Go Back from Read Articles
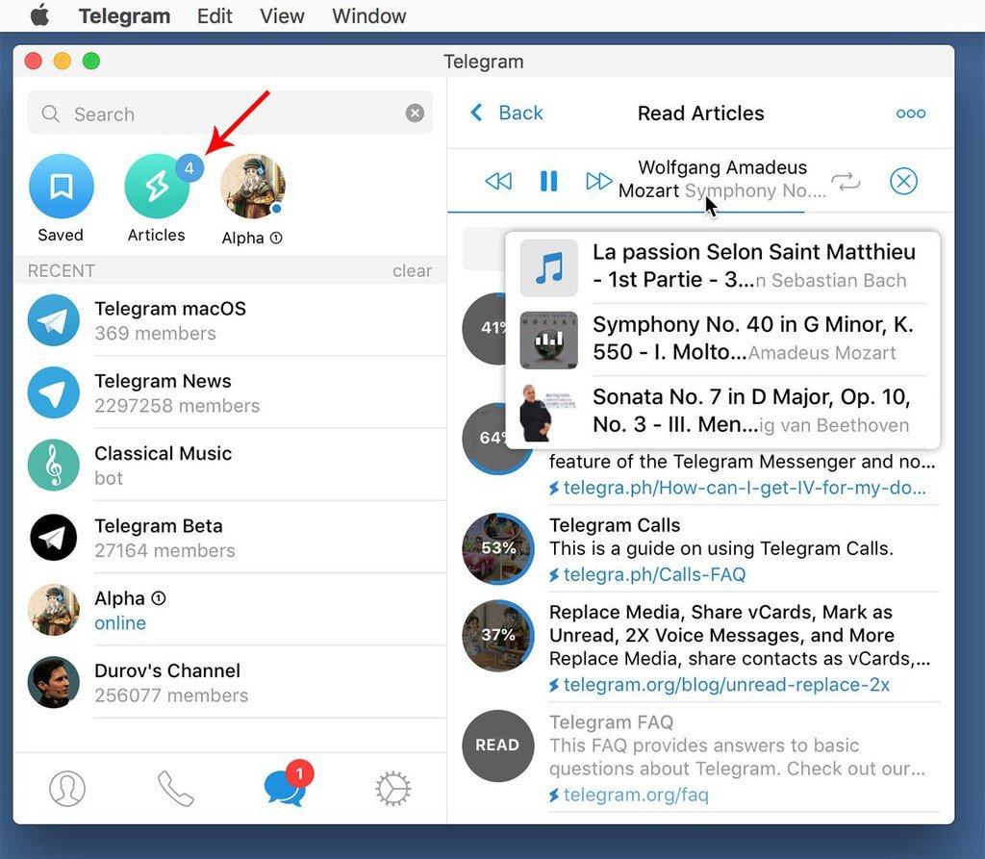Viewport: 985px width, 859px height. tap(506, 114)
